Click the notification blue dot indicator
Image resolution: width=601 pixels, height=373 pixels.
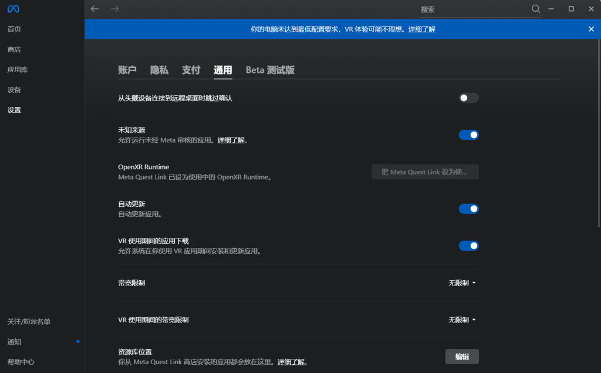click(78, 341)
